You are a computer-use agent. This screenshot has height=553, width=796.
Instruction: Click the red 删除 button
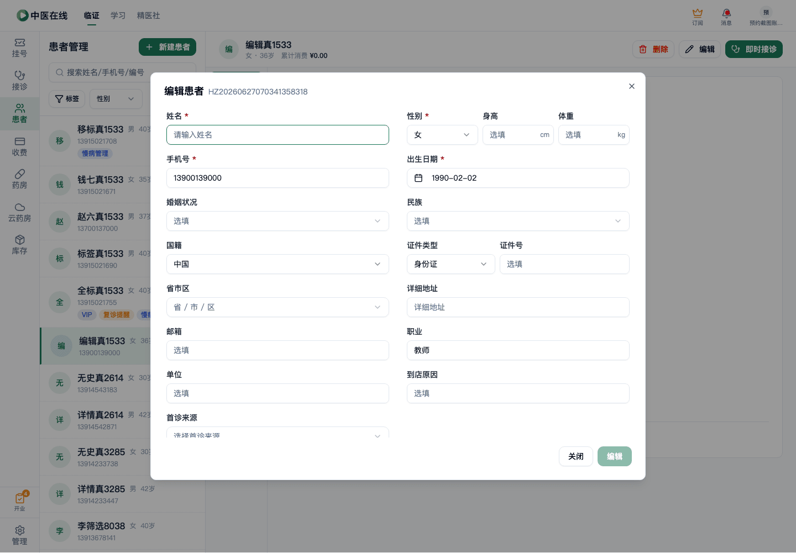653,49
